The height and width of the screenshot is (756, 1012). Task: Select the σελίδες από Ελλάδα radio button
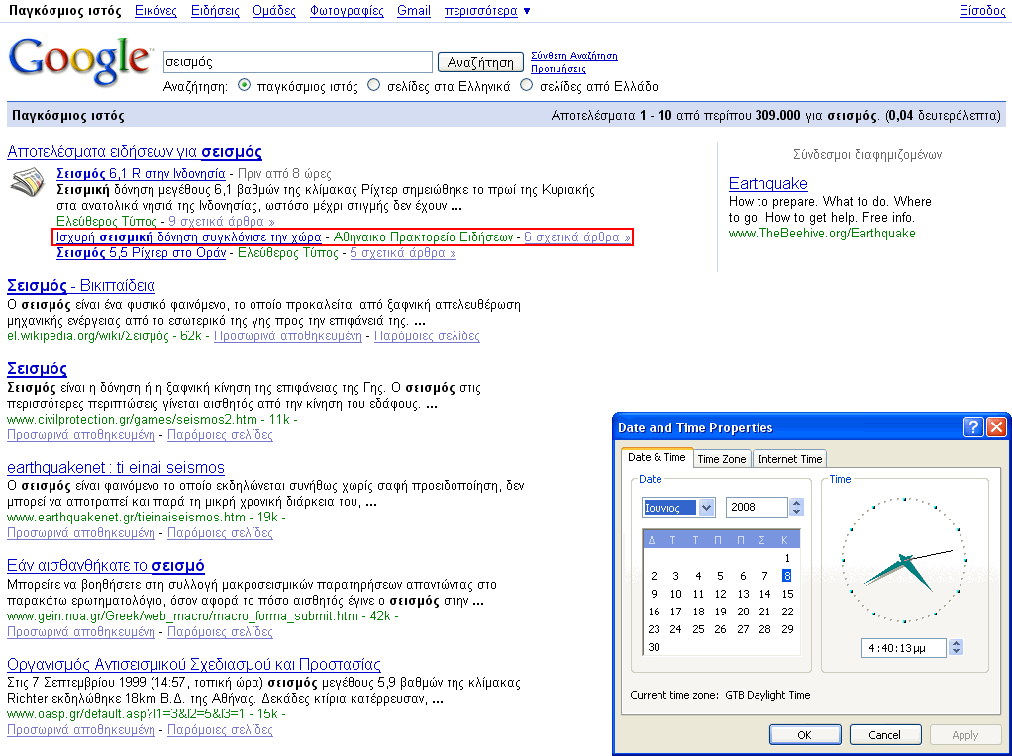tap(527, 85)
